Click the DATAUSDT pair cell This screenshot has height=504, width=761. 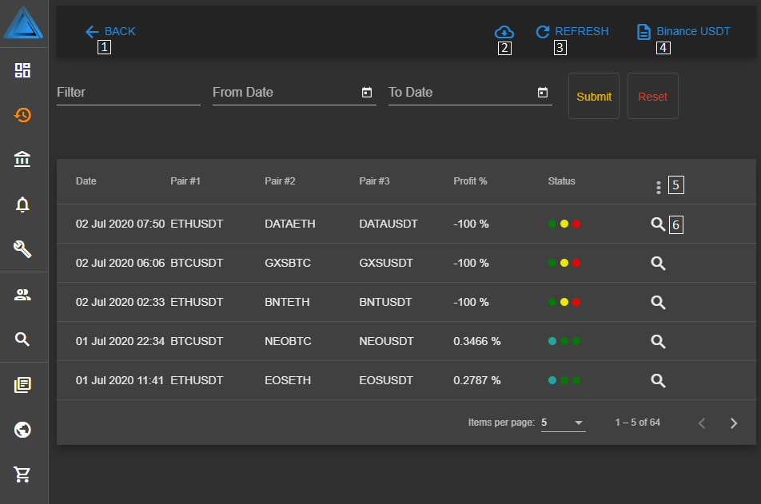coord(388,224)
